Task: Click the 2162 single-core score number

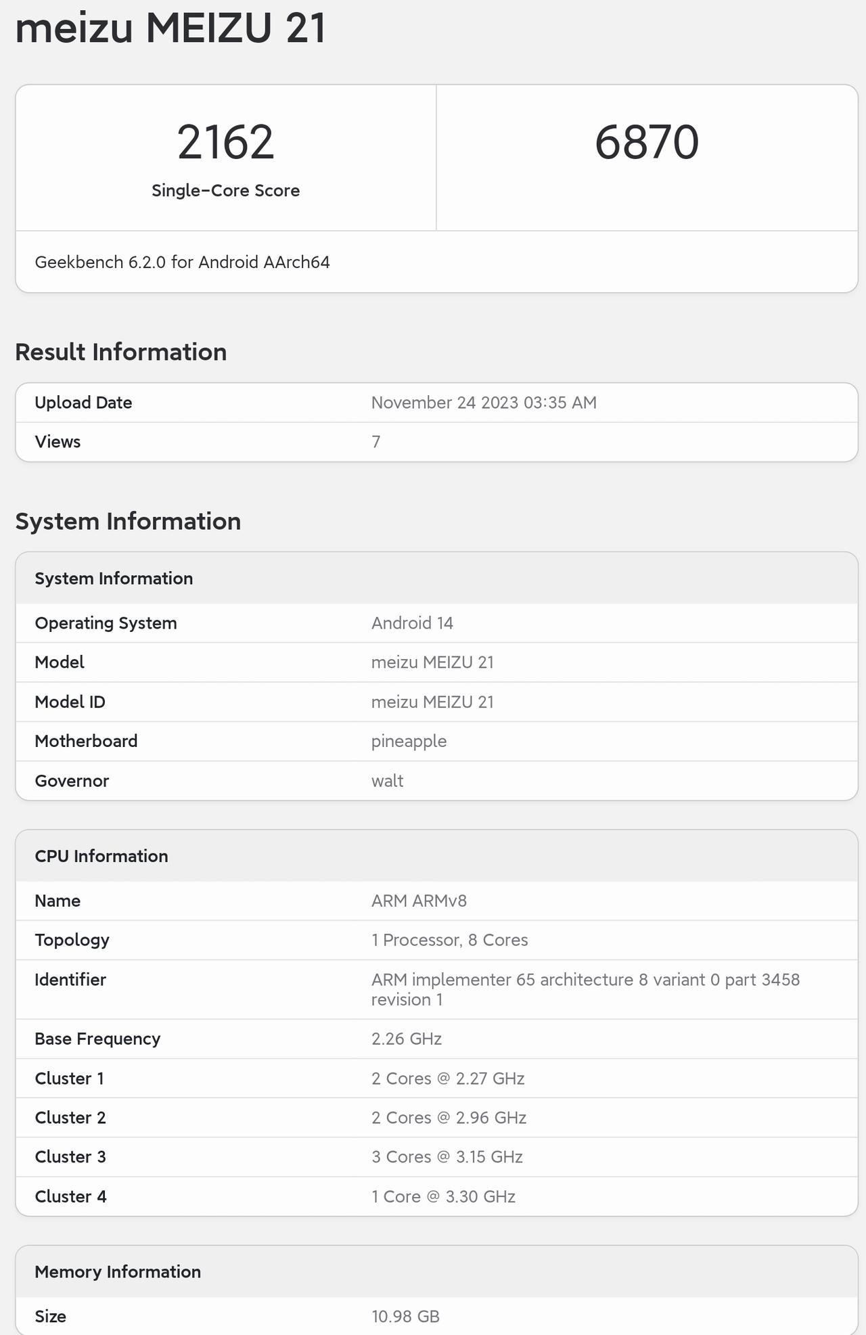Action: (x=225, y=142)
